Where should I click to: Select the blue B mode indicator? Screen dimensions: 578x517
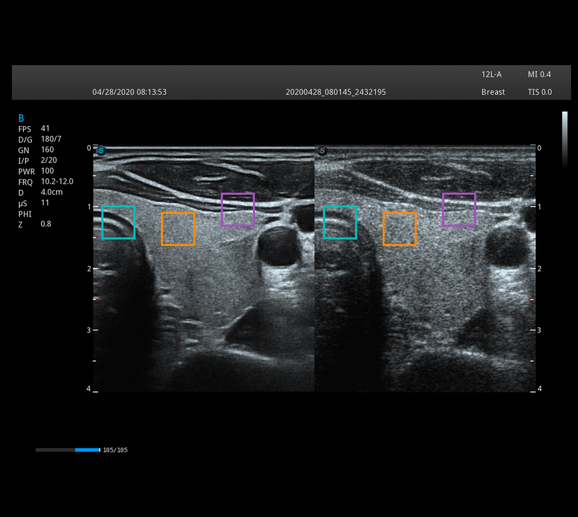point(21,118)
